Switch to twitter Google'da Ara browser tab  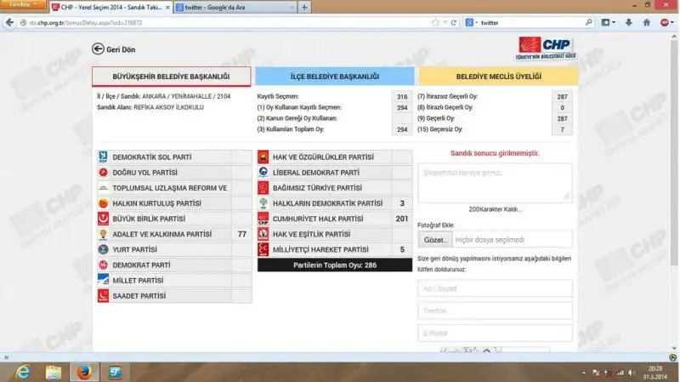[235, 8]
